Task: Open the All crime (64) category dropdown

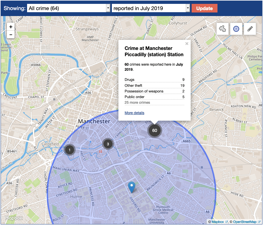Action: click(x=69, y=8)
